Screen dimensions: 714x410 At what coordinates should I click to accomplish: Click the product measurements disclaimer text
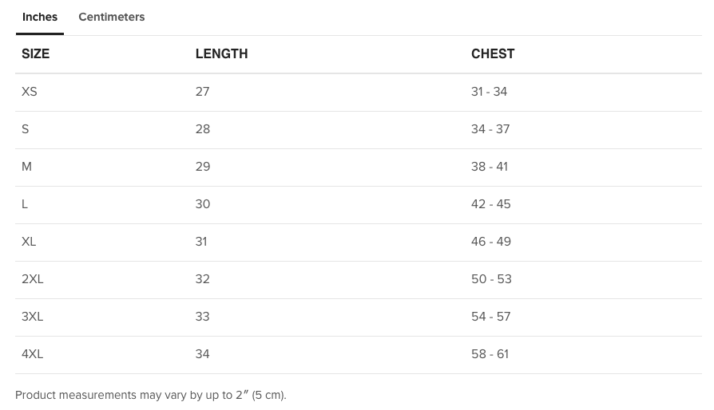click(151, 395)
